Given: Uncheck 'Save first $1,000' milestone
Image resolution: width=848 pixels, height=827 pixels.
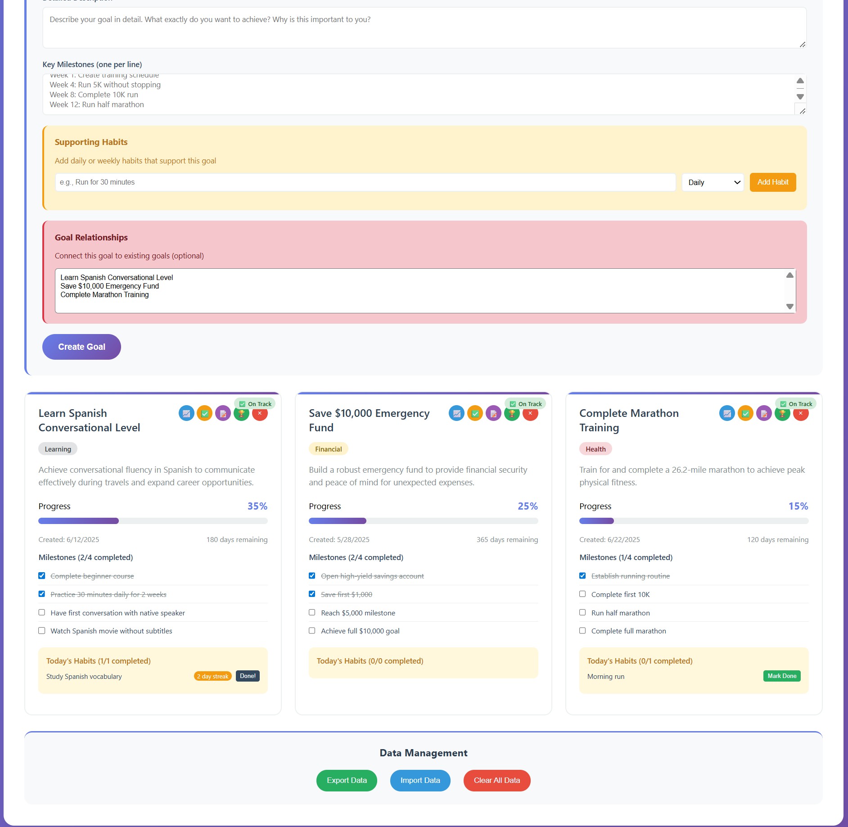Looking at the screenshot, I should tap(312, 594).
